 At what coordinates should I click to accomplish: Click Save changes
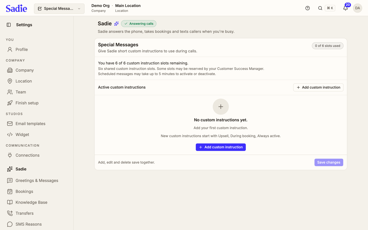[x=329, y=163]
